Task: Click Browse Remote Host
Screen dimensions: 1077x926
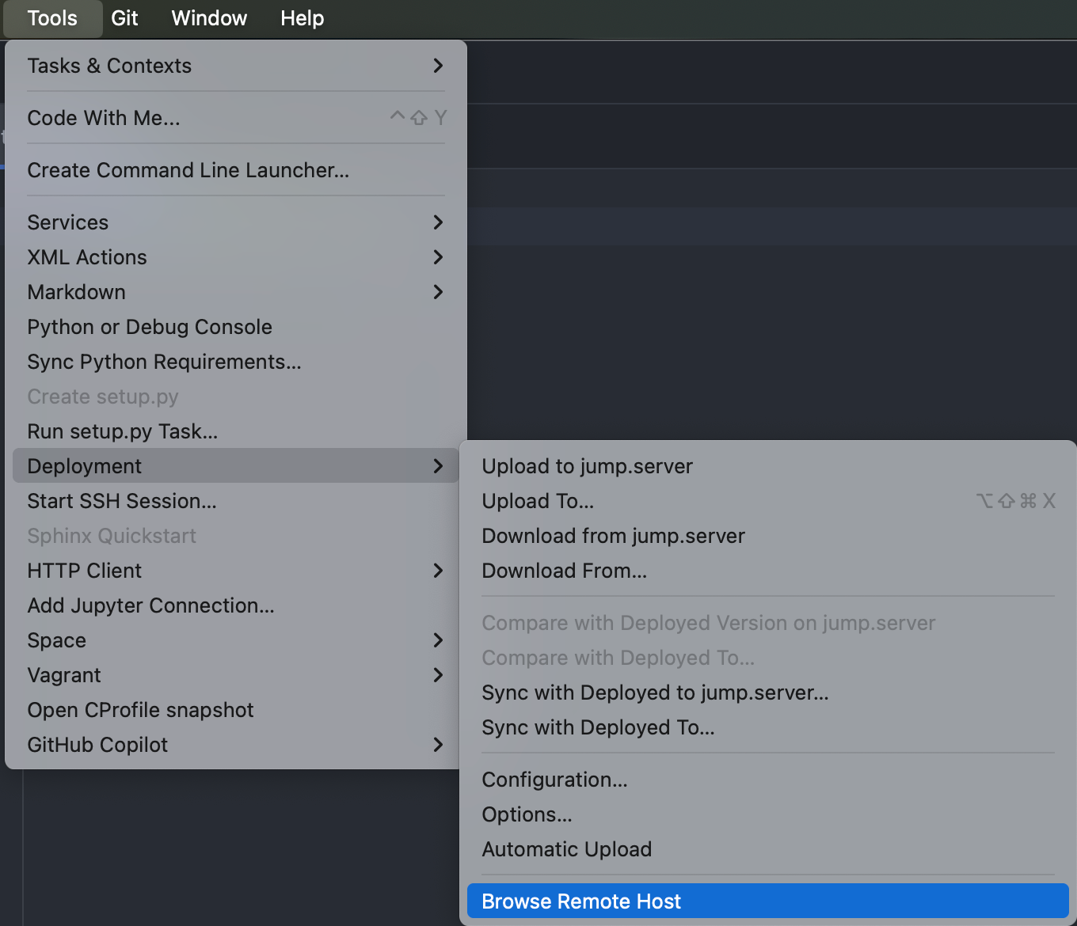Action: click(581, 901)
